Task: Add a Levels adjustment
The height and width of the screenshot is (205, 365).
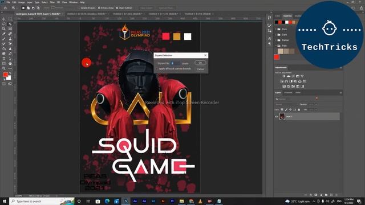Action: point(289,76)
